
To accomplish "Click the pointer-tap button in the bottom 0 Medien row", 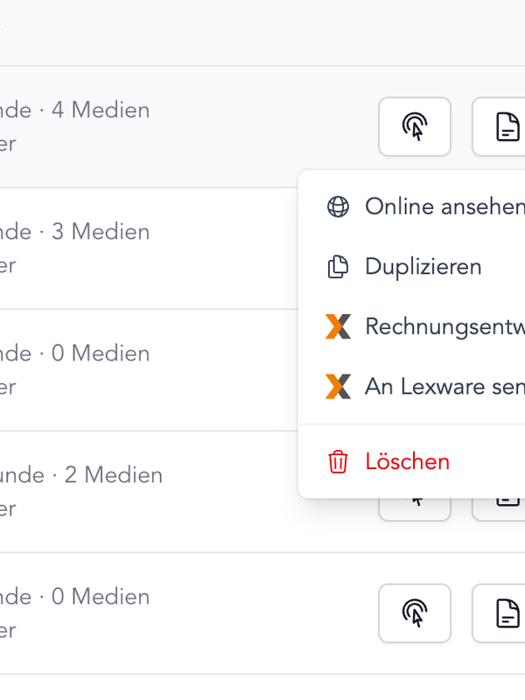I will pos(415,613).
